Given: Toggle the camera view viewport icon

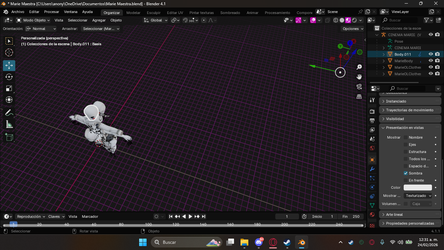Looking at the screenshot, I should pyautogui.click(x=359, y=87).
